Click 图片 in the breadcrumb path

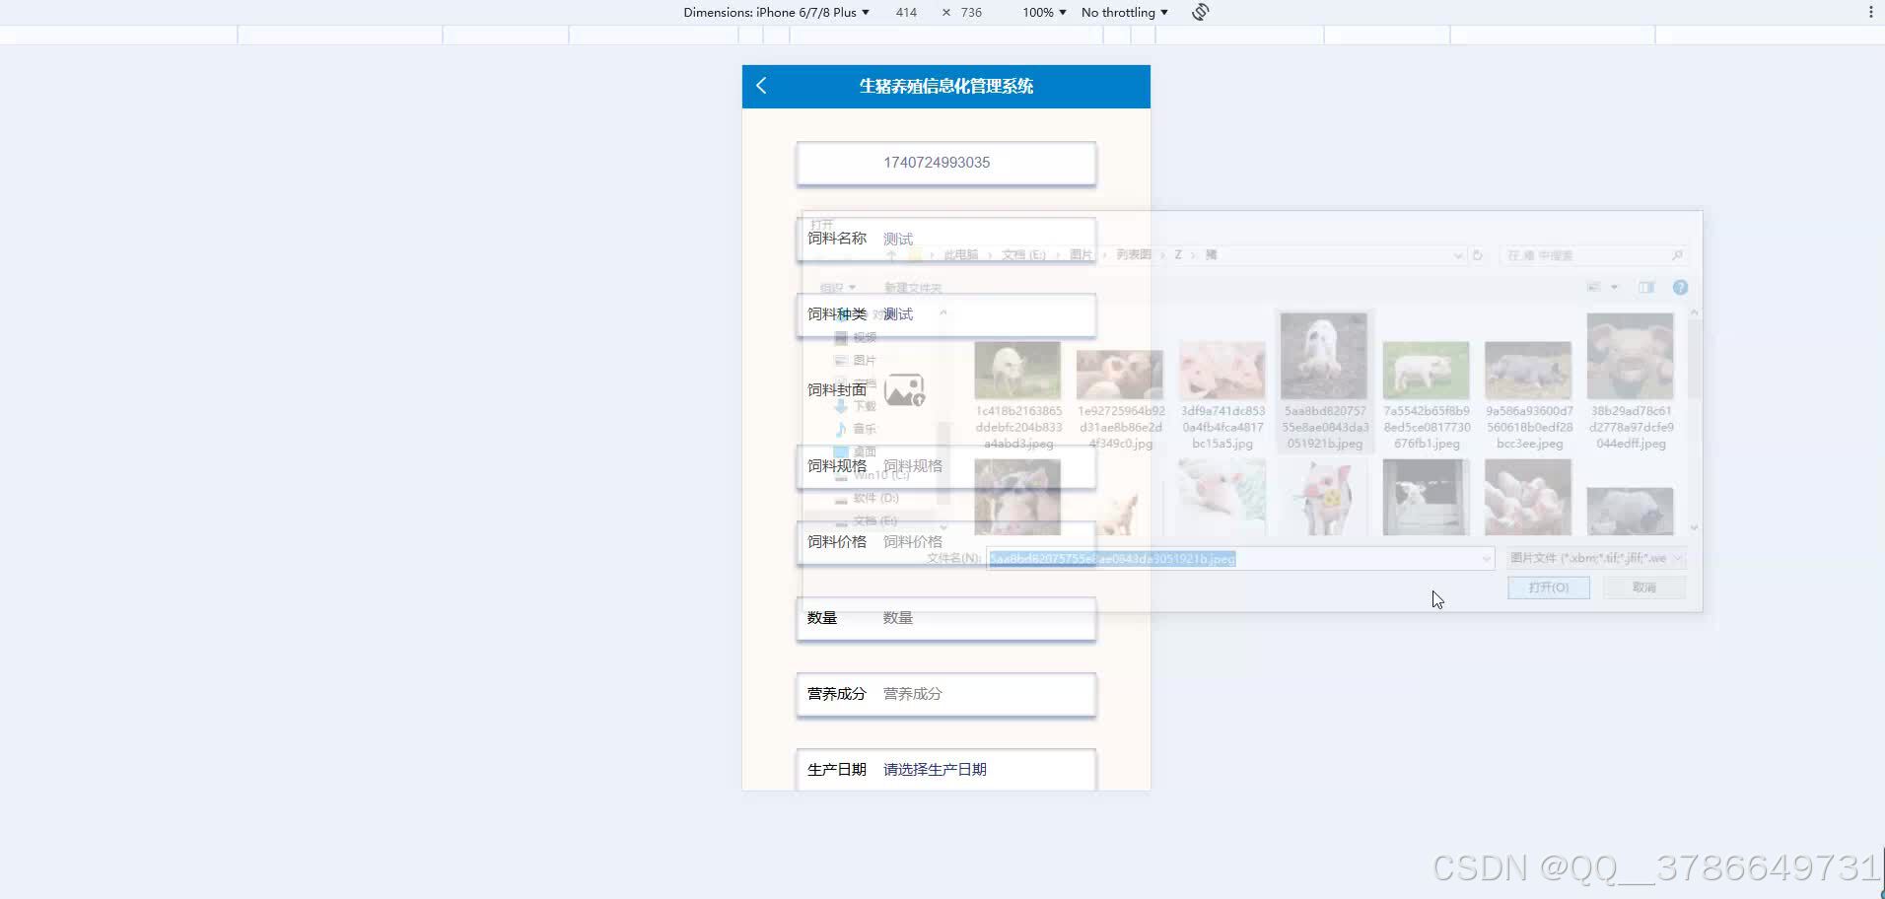coord(1080,254)
